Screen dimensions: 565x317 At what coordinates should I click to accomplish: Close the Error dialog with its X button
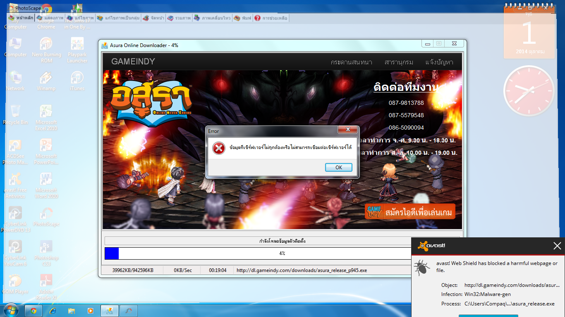tap(347, 130)
